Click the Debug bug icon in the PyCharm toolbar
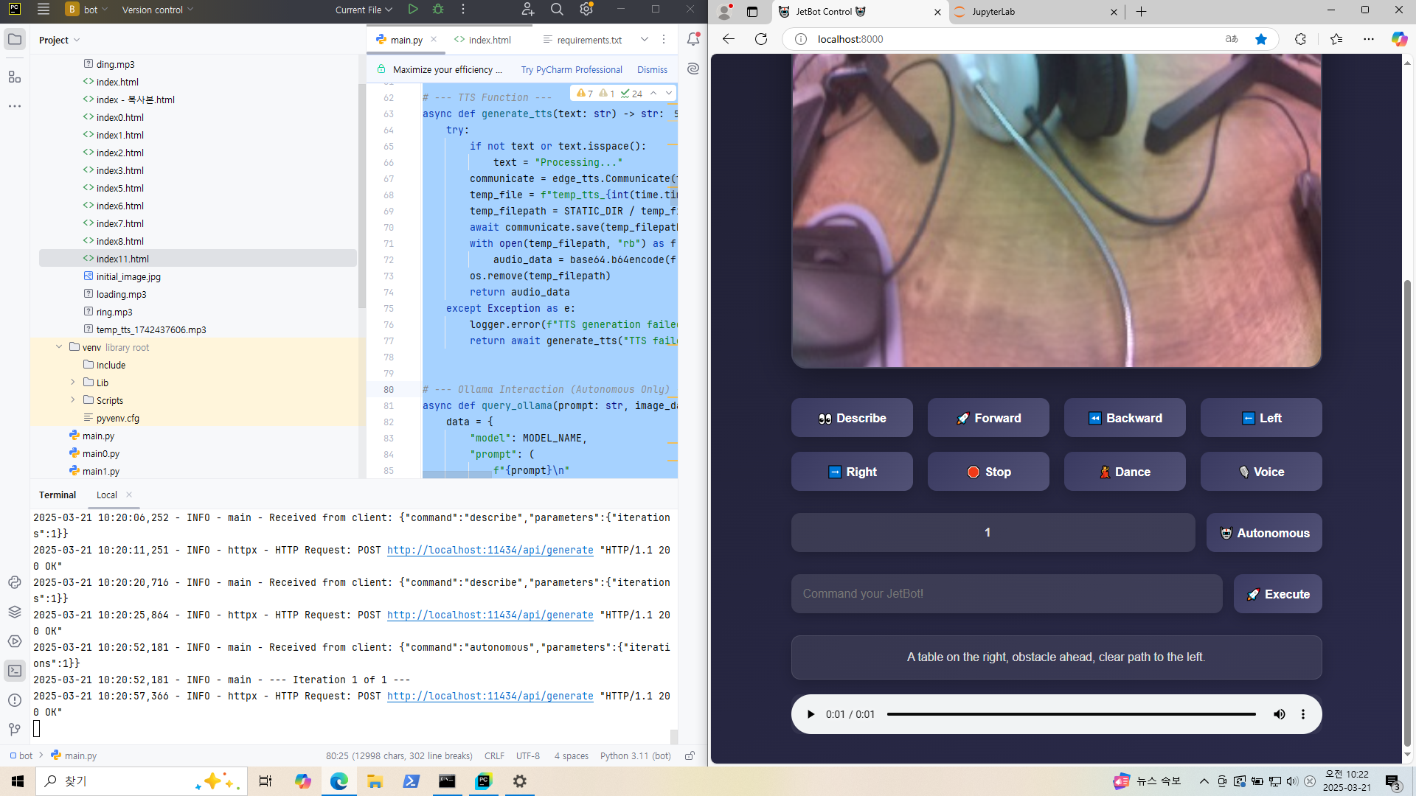 (x=438, y=10)
